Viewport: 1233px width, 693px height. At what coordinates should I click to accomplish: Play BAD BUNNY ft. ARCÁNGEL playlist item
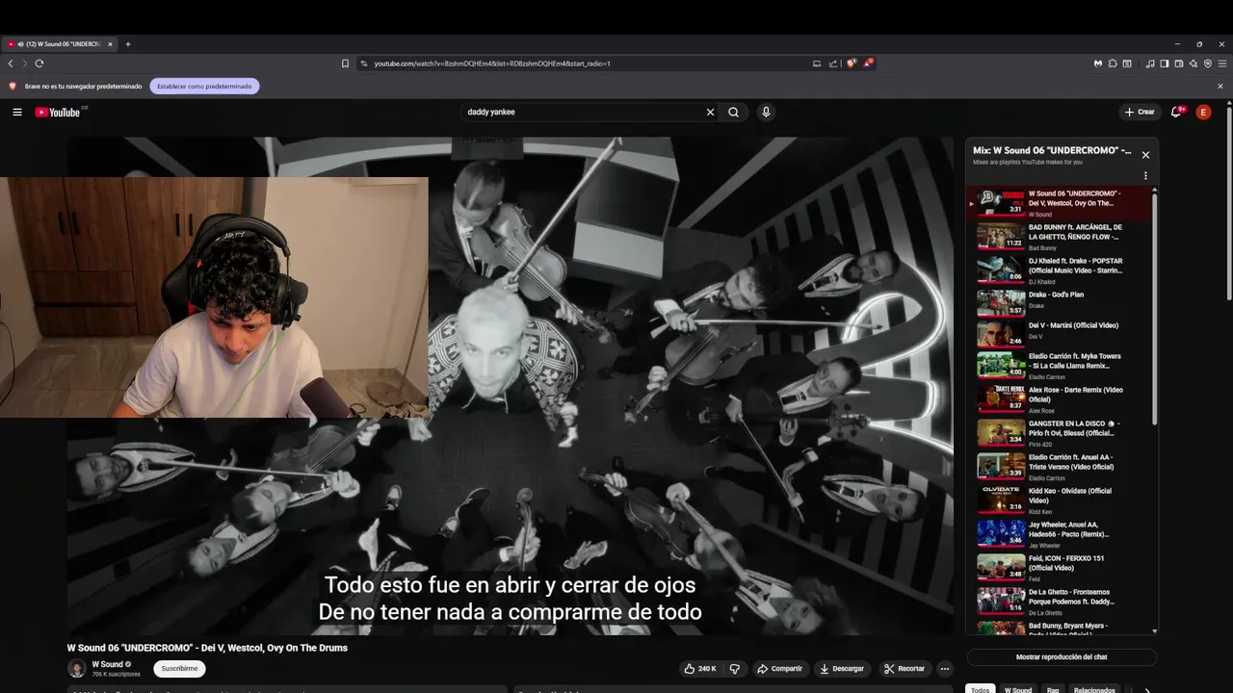[x=1061, y=237]
